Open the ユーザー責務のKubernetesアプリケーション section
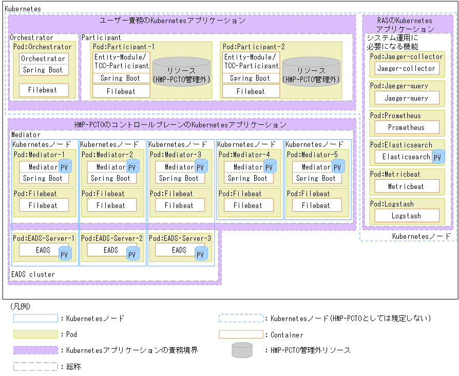The image size is (459, 376). click(x=173, y=21)
